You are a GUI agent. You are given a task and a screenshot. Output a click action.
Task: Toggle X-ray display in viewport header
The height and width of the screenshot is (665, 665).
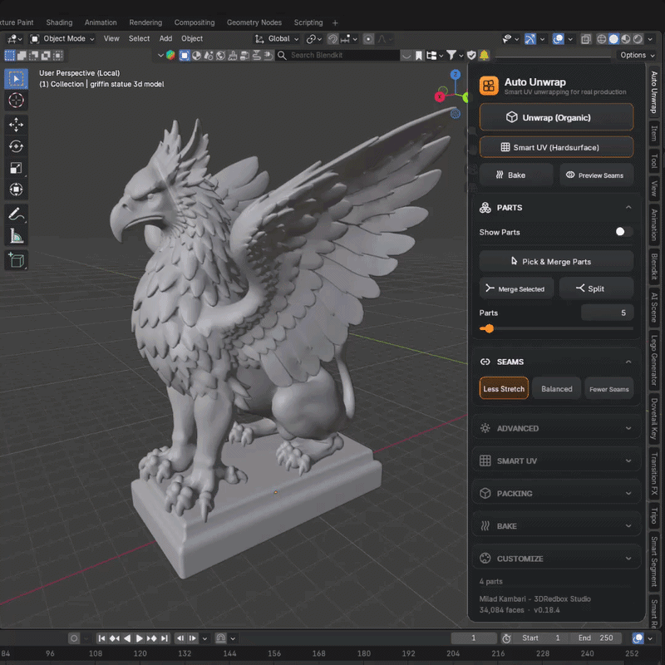pos(586,39)
